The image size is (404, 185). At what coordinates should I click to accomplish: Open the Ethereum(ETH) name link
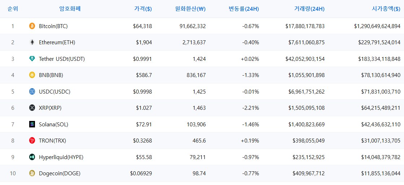[x=57, y=42]
